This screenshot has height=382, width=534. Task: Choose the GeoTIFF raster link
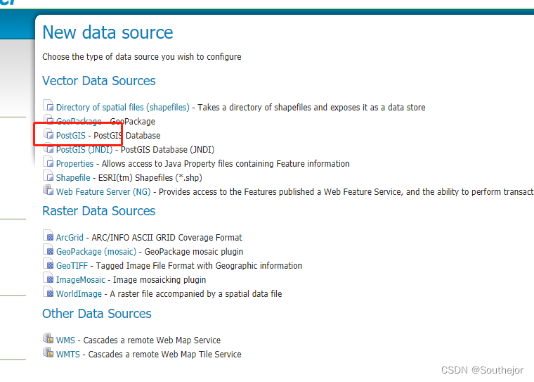(x=72, y=266)
